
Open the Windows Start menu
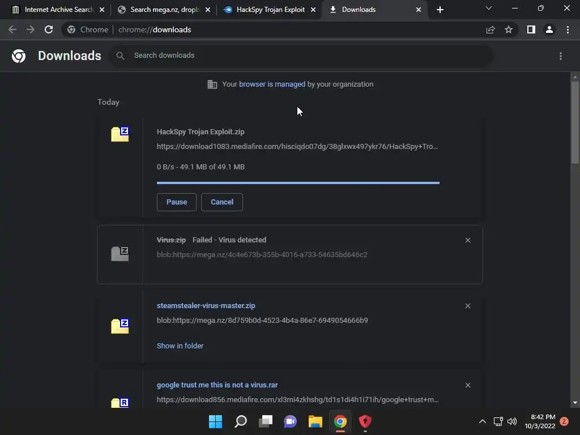click(215, 421)
